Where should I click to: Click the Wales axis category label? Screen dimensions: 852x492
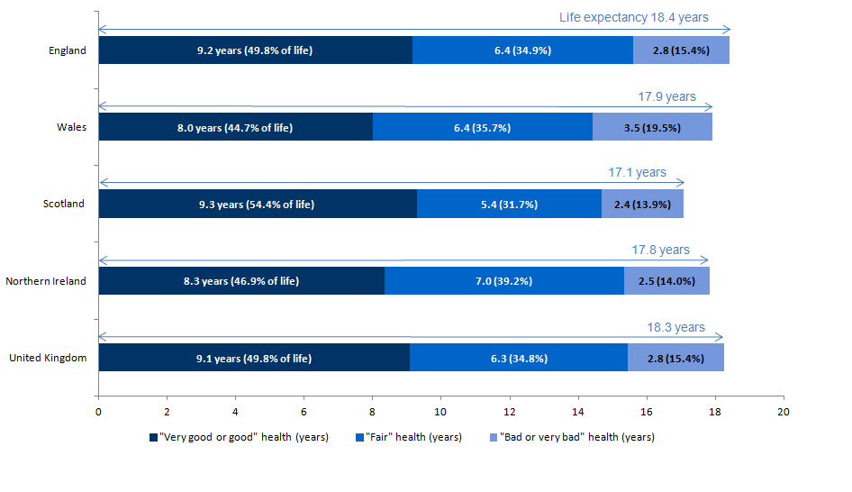71,127
